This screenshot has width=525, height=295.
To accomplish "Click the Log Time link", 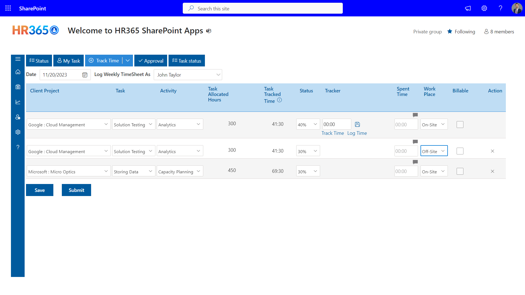I will pyautogui.click(x=357, y=133).
